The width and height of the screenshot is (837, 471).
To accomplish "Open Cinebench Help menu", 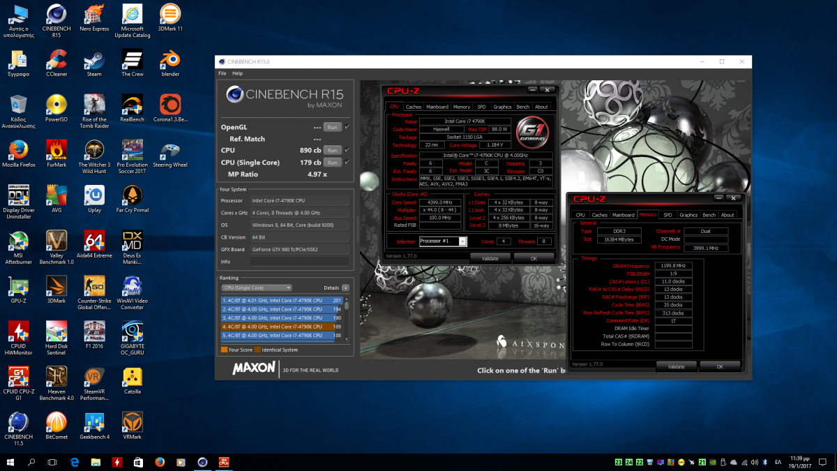I will pos(238,73).
